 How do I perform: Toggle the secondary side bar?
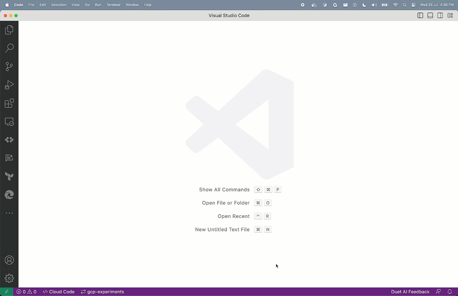pyautogui.click(x=440, y=16)
